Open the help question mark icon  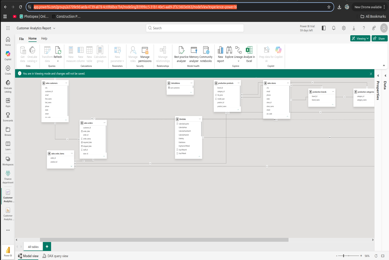point(364,28)
